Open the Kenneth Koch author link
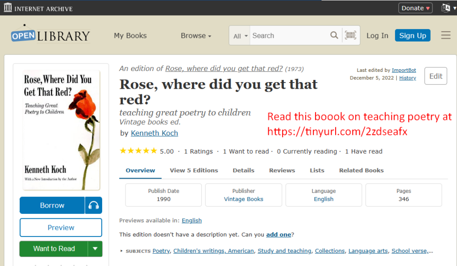Screen dimensions: 457x266 click(x=154, y=133)
